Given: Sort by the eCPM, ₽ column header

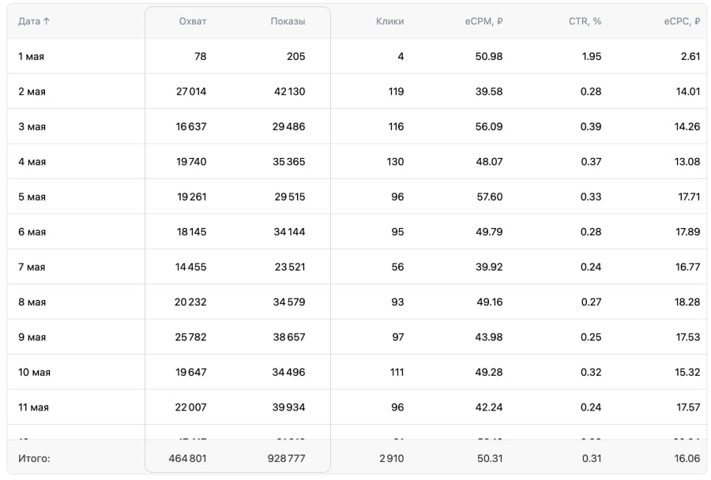Looking at the screenshot, I should 483,21.
